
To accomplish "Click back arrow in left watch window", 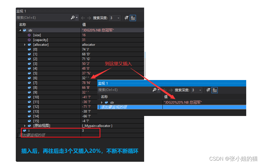I will [x=83, y=18].
